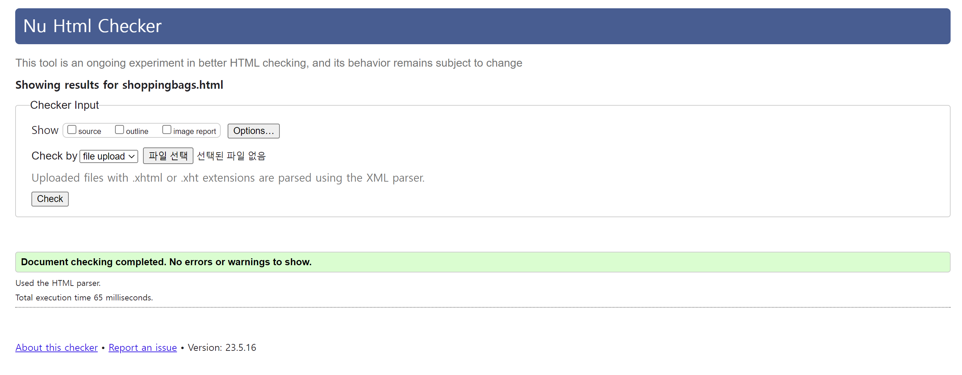This screenshot has height=375, width=962.
Task: Click the Version: 23.5.16 text
Action: pyautogui.click(x=222, y=347)
